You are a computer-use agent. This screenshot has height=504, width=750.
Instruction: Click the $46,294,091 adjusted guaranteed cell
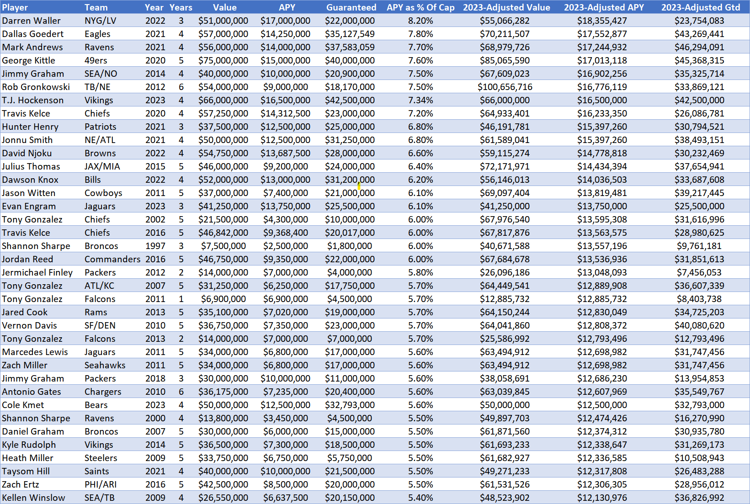[699, 47]
